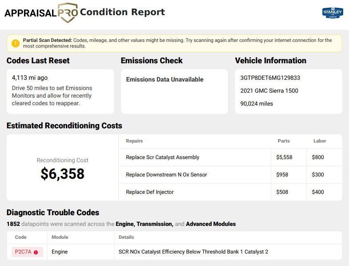The height and width of the screenshot is (266, 349).
Task: Click the 'Advanced Modules' bold text
Action: pyautogui.click(x=211, y=224)
